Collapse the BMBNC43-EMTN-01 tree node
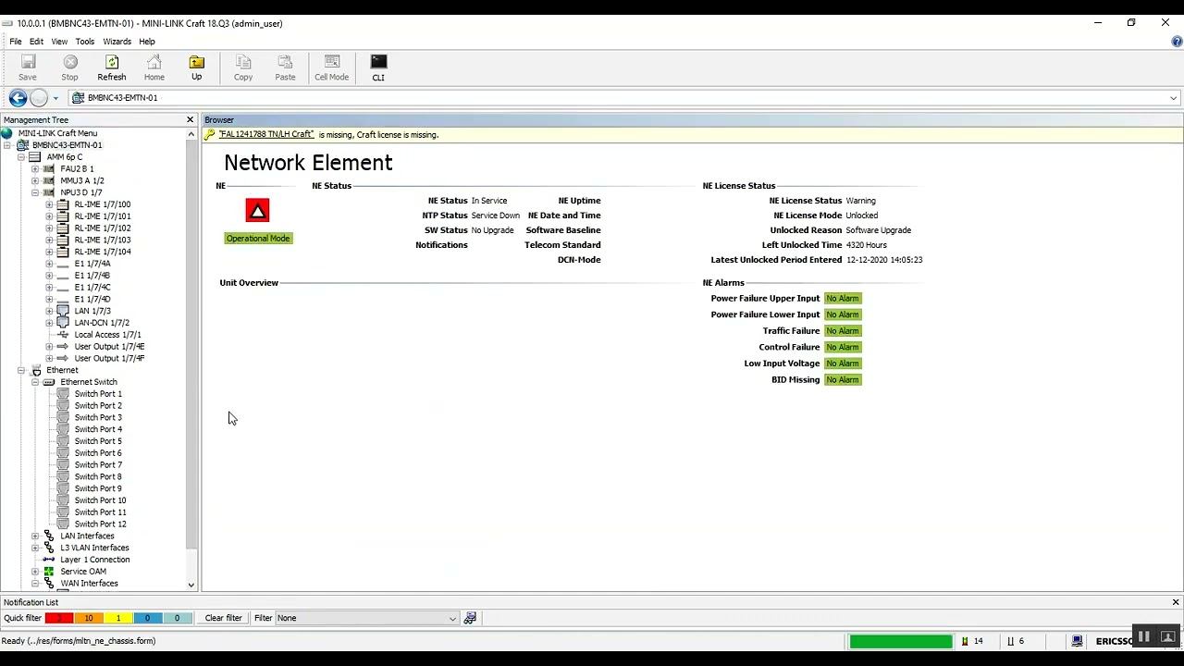Screen dimensions: 1184x666 pos(7,145)
